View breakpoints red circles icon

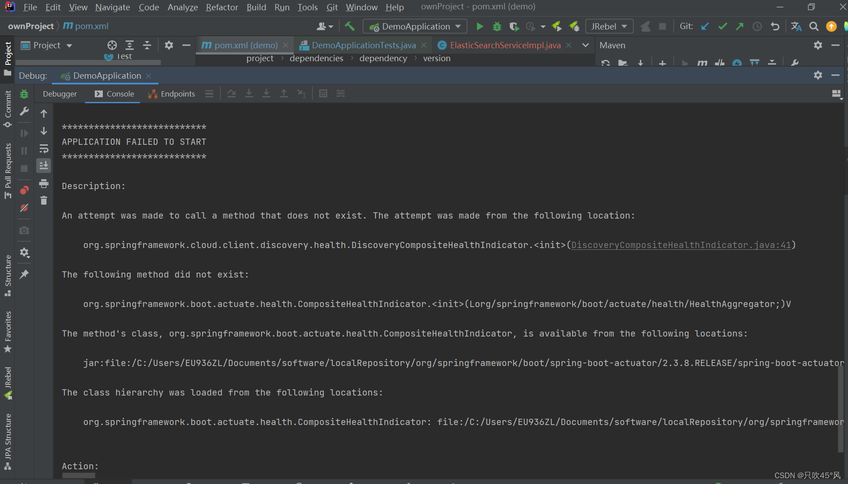click(24, 190)
